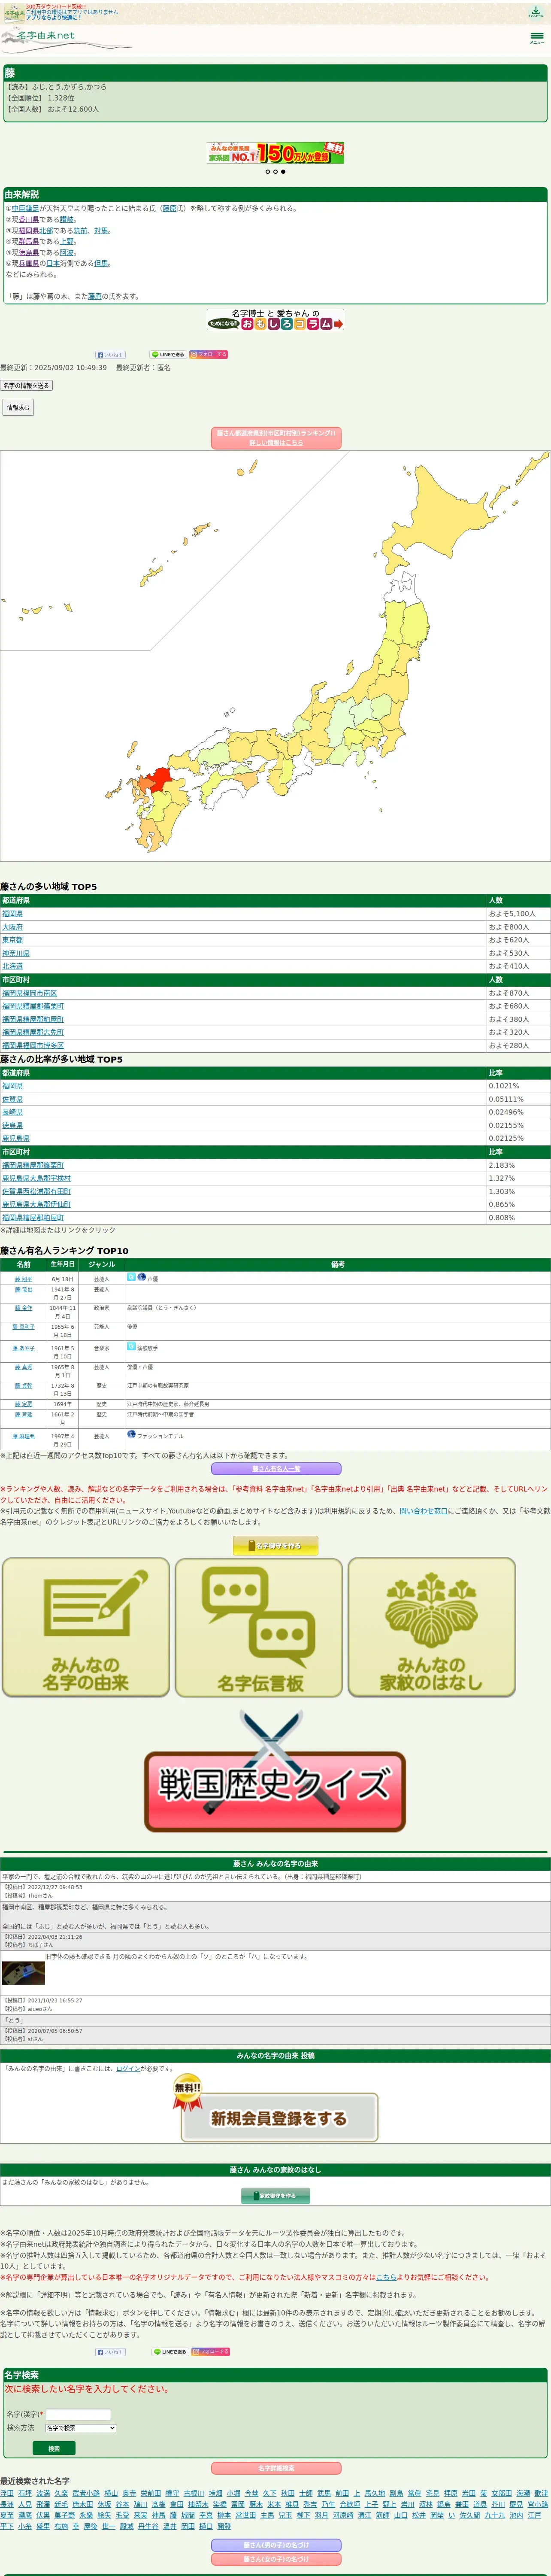This screenshot has width=551, height=2576.
Task: Click the Facebook いいね! button near the last-updated line
Action: tap(110, 354)
